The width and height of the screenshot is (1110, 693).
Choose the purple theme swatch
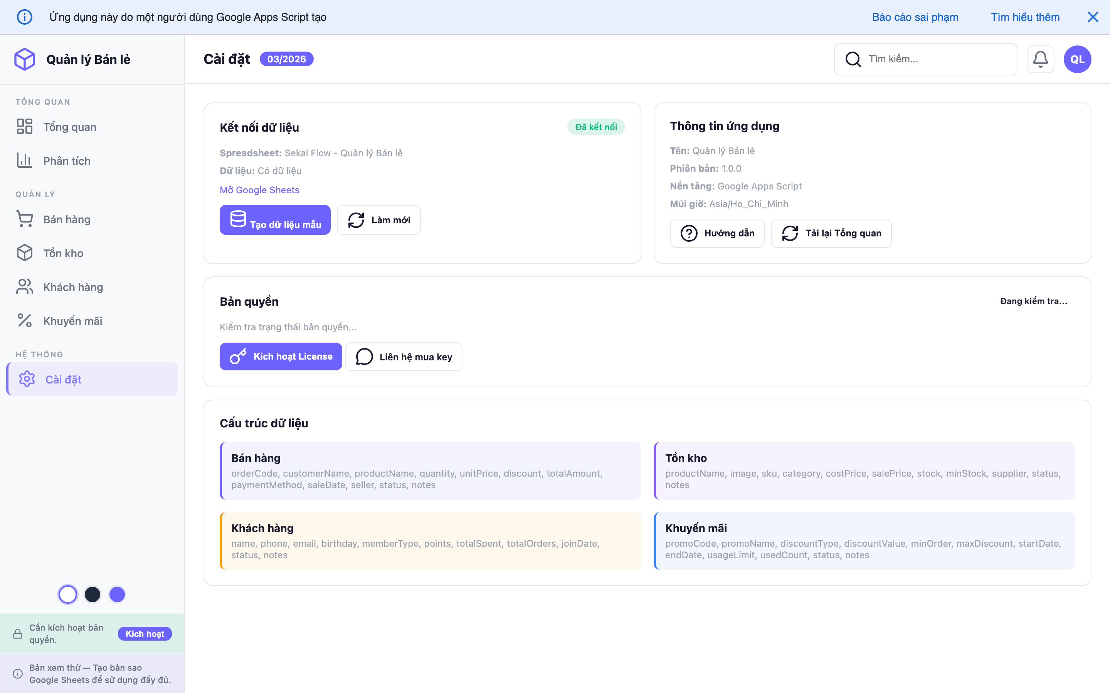pos(117,594)
